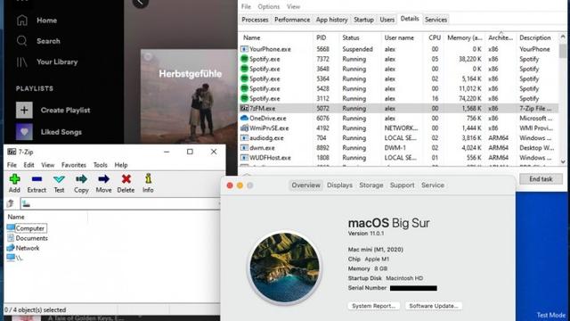
Task: Select the OneDrive.exe process row
Action: (x=399, y=119)
